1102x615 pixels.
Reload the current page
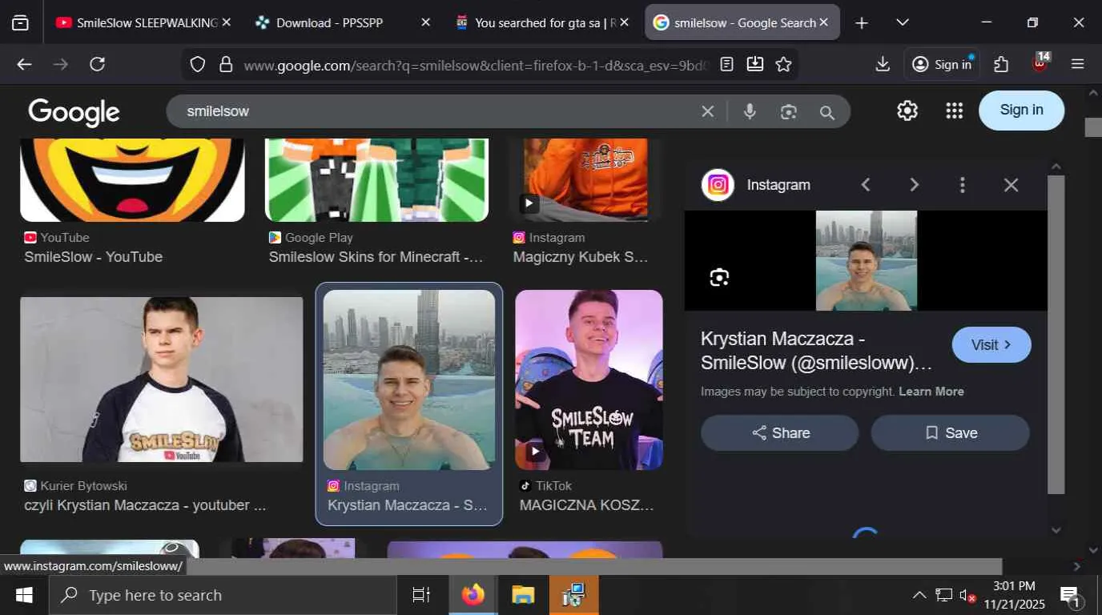pyautogui.click(x=98, y=64)
